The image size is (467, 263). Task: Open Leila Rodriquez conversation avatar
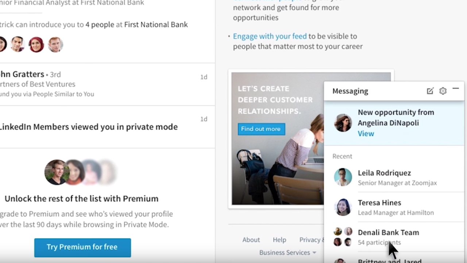click(x=343, y=177)
